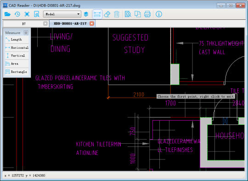Select the Horizontal measure button

(x=16, y=47)
